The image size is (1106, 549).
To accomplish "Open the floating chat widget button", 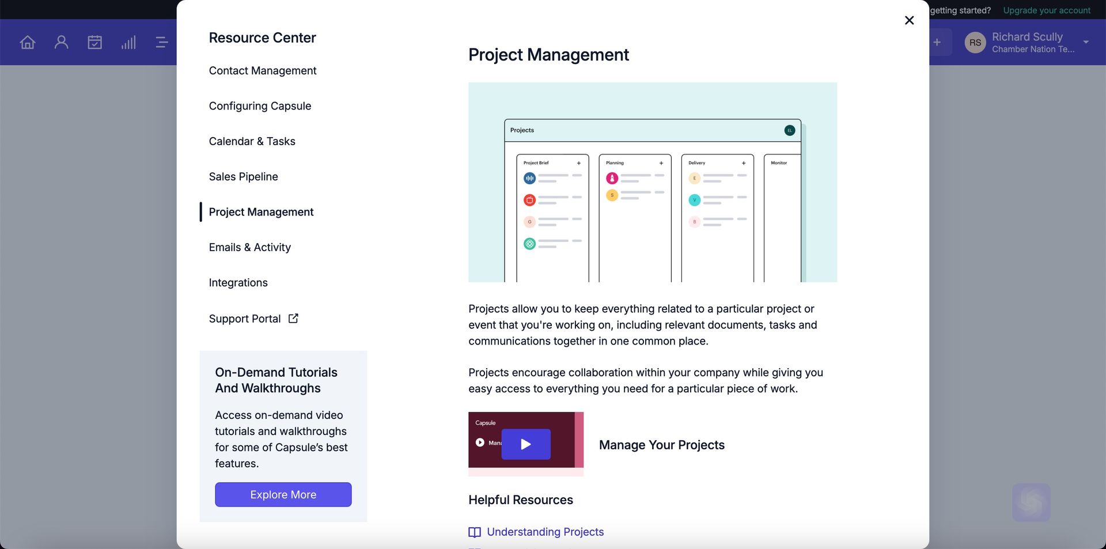I will [1031, 502].
